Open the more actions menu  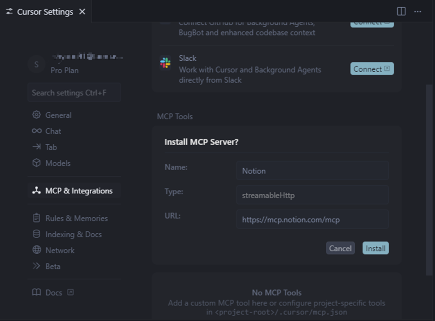coord(417,11)
